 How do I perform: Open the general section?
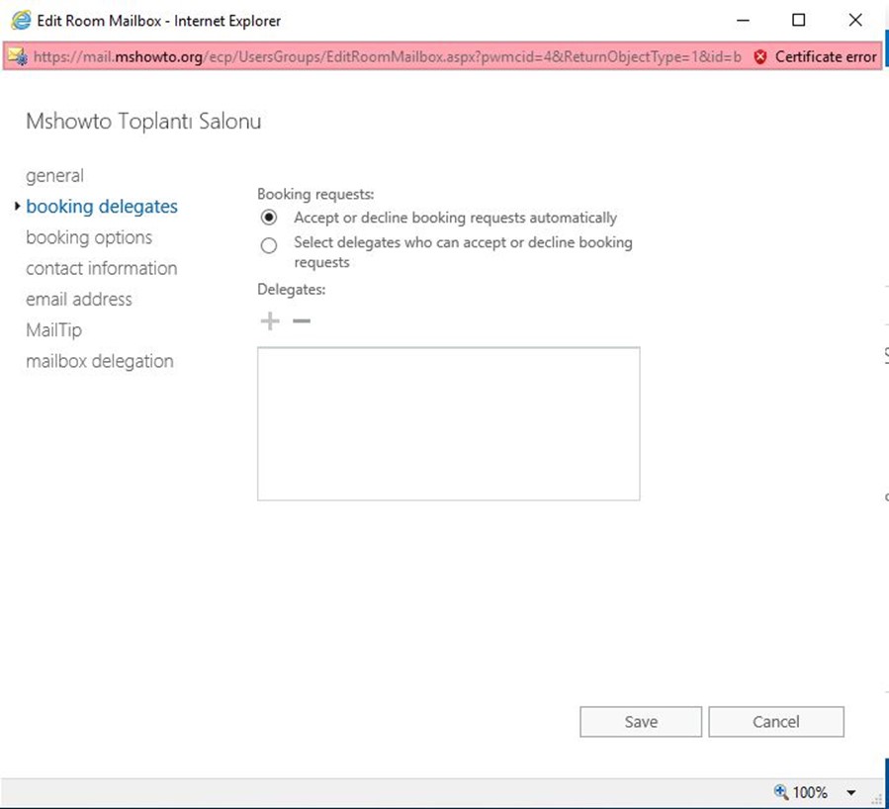click(55, 176)
